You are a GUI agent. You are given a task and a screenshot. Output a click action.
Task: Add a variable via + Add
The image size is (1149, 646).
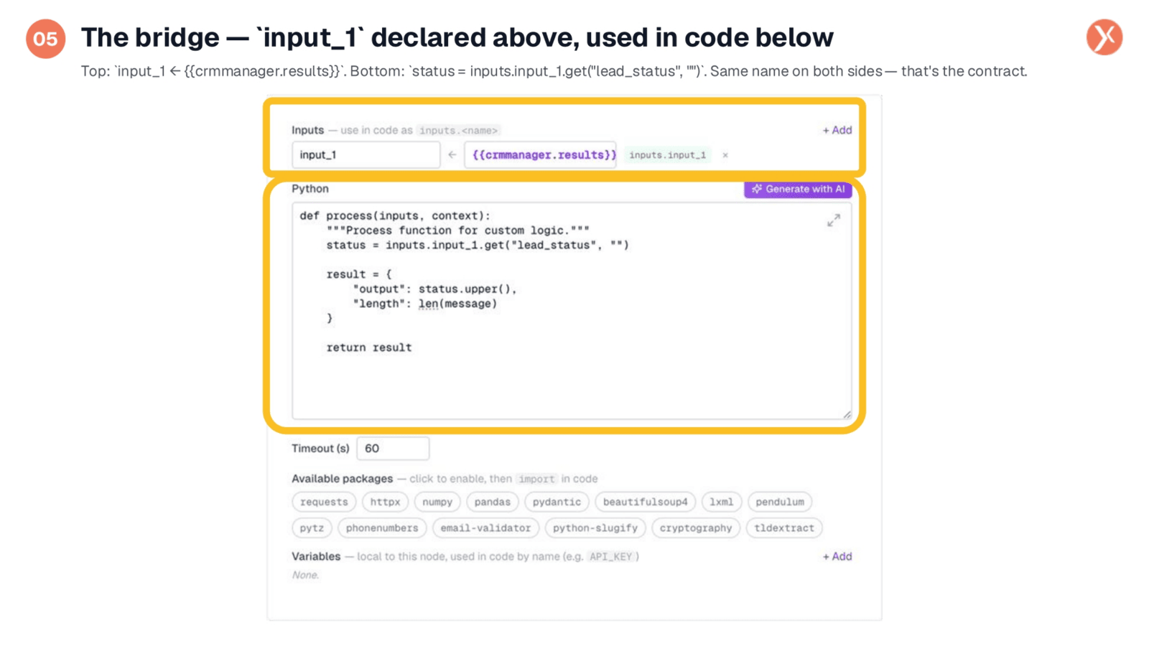pos(837,556)
